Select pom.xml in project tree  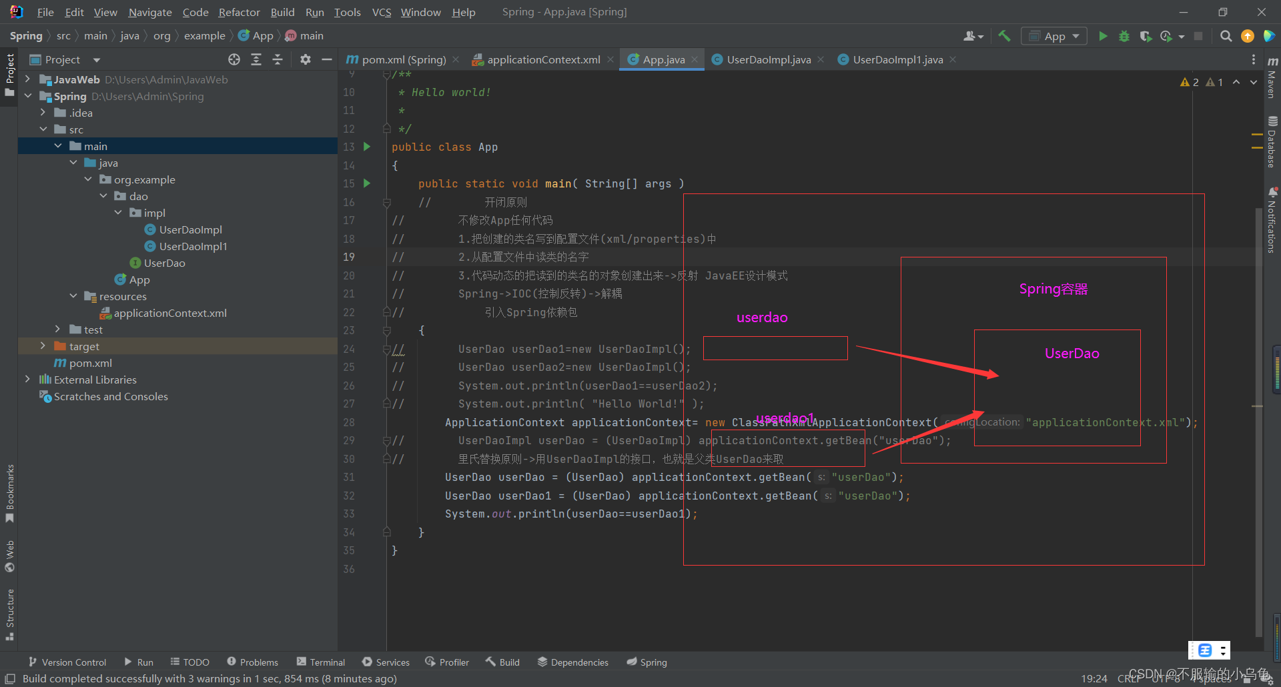[x=90, y=363]
